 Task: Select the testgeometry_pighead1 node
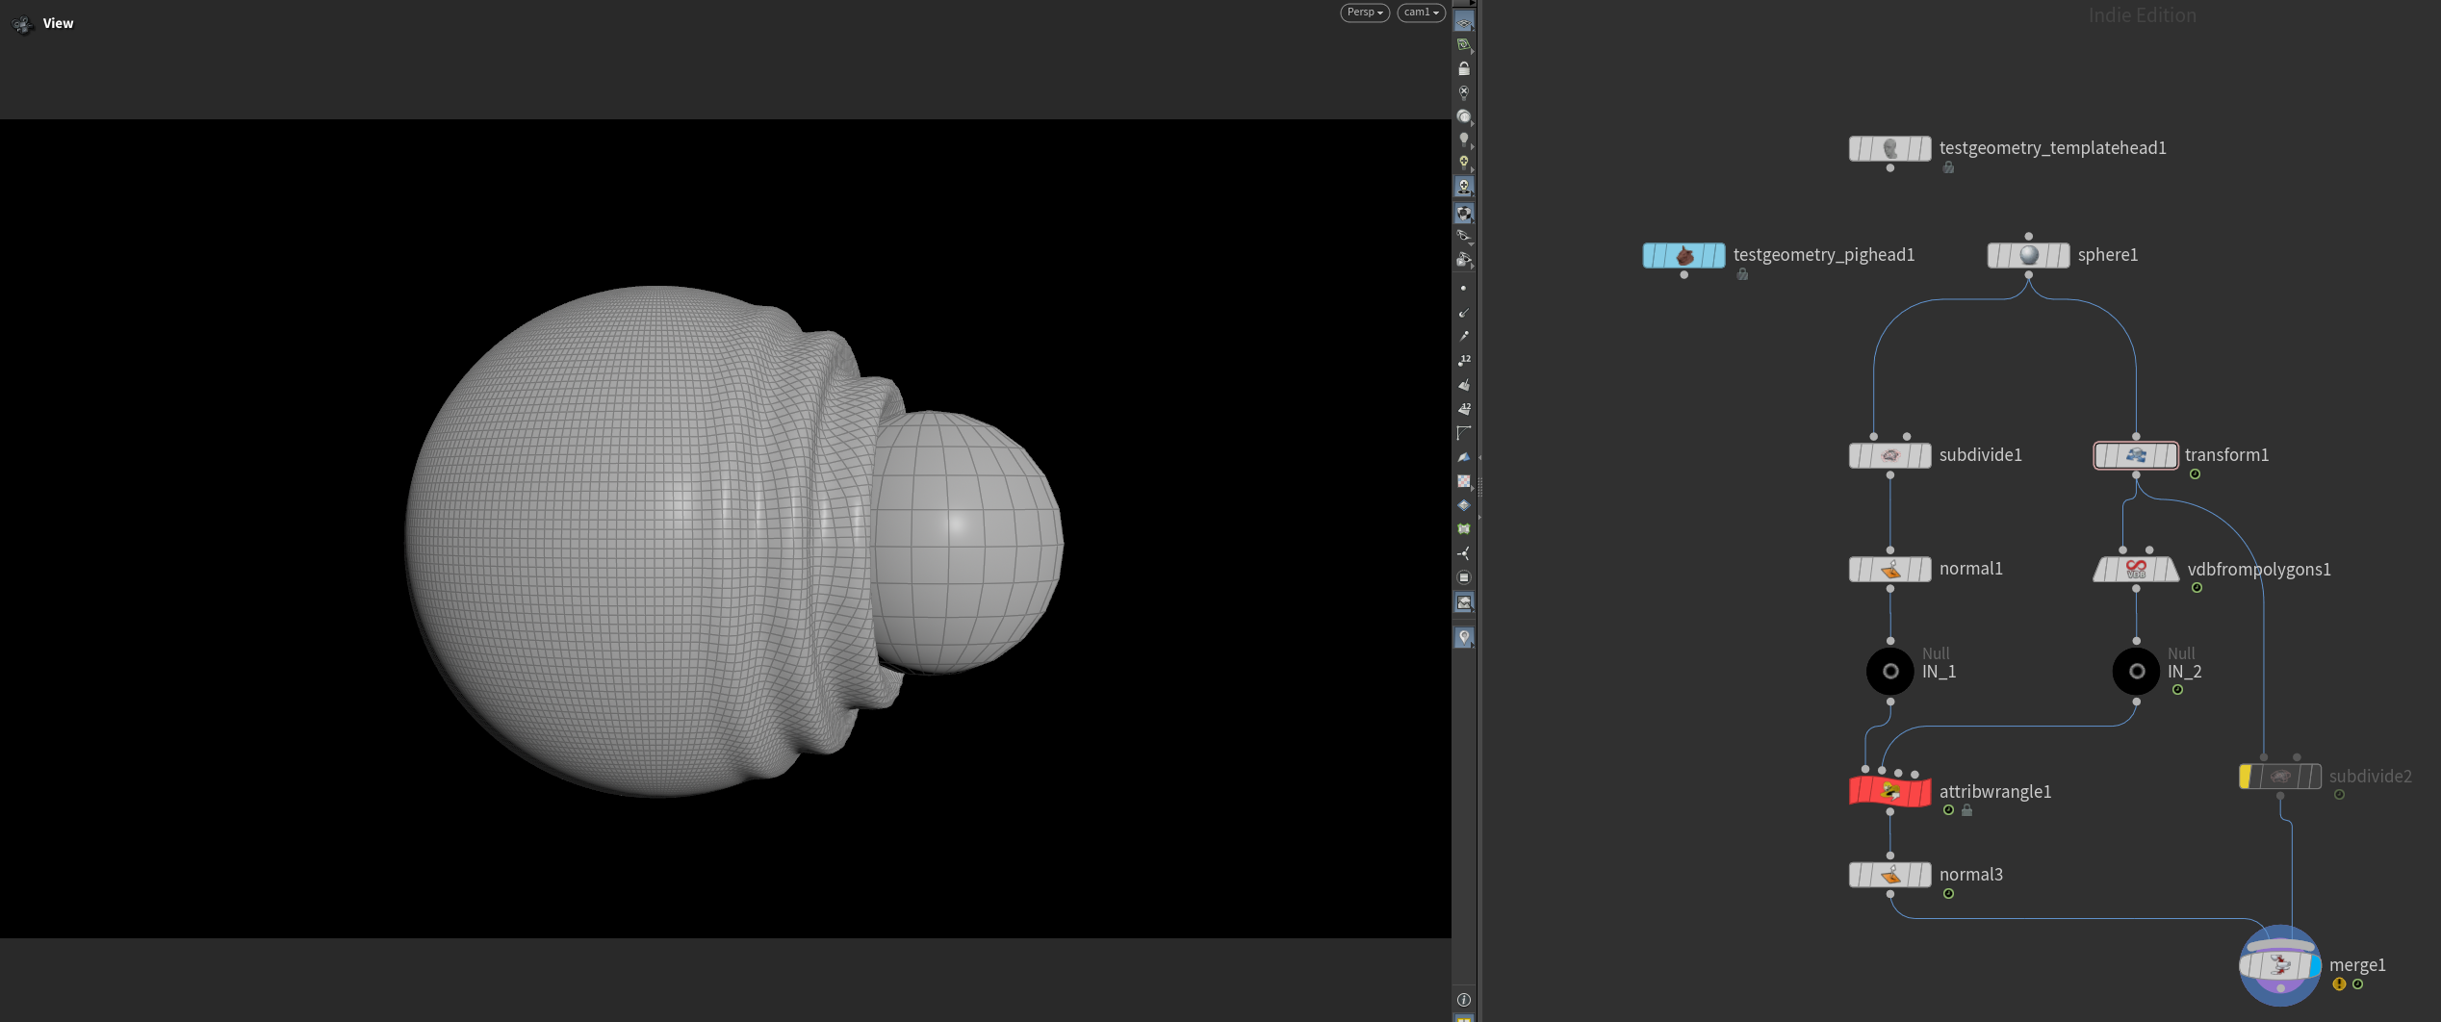pyautogui.click(x=1683, y=256)
